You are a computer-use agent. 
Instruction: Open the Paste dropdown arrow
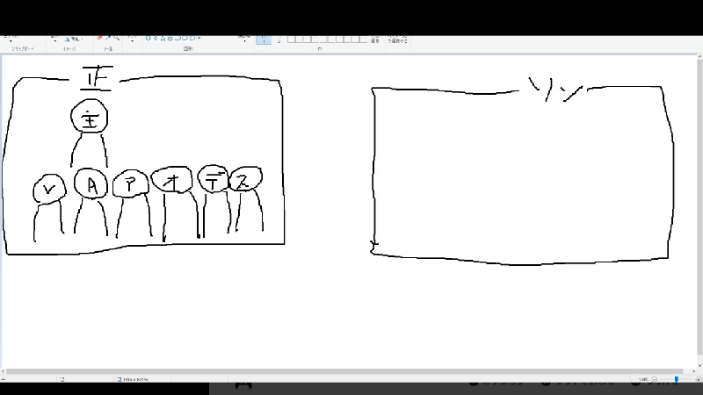pos(10,39)
